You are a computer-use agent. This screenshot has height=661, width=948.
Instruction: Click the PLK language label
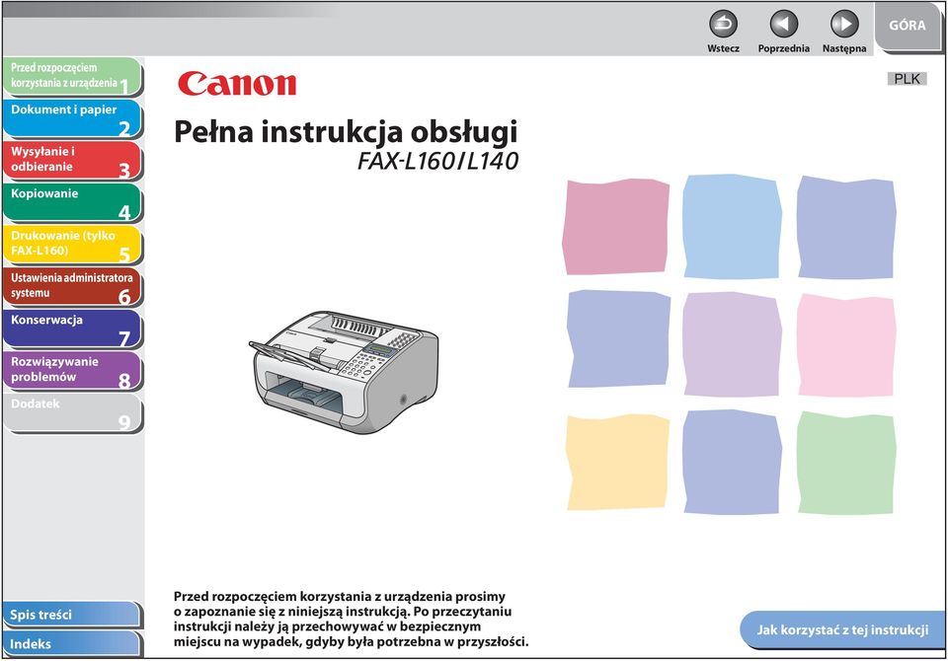907,79
